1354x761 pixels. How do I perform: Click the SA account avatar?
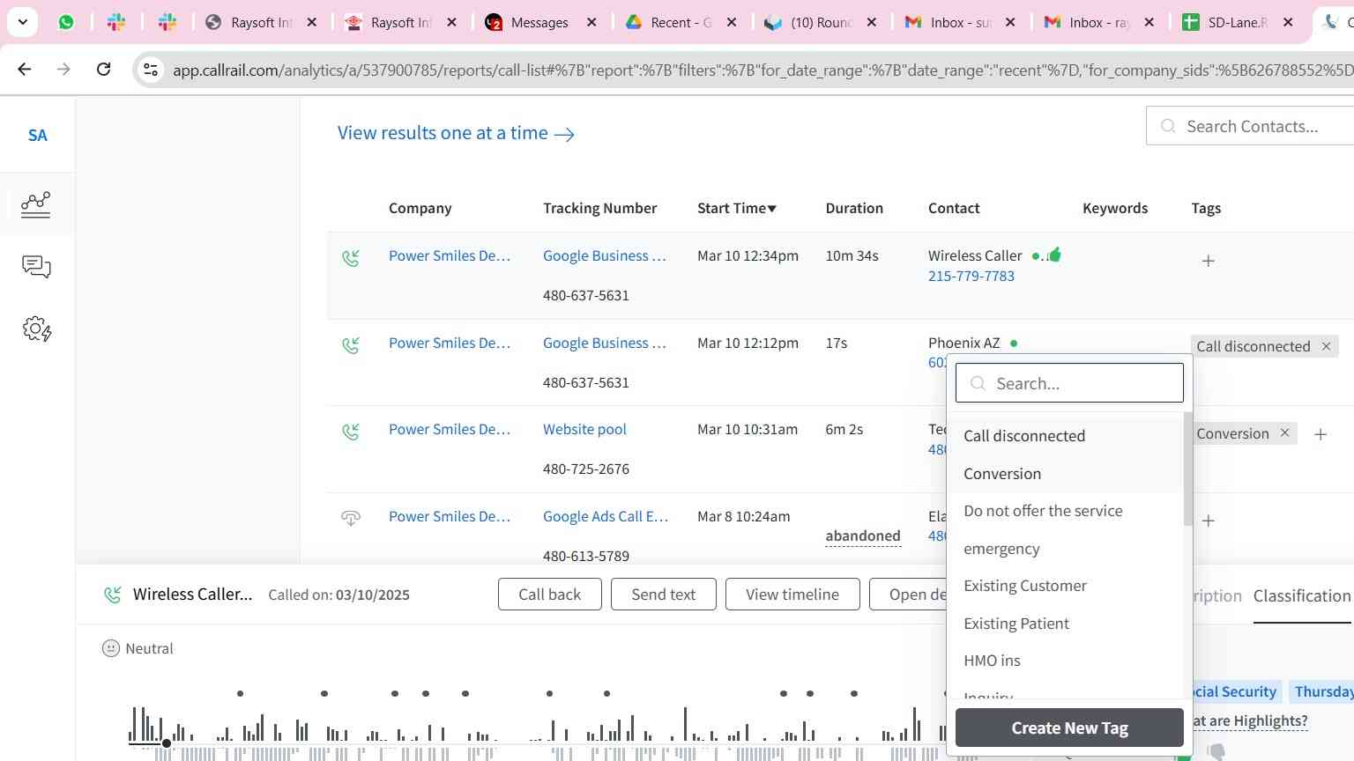click(37, 136)
